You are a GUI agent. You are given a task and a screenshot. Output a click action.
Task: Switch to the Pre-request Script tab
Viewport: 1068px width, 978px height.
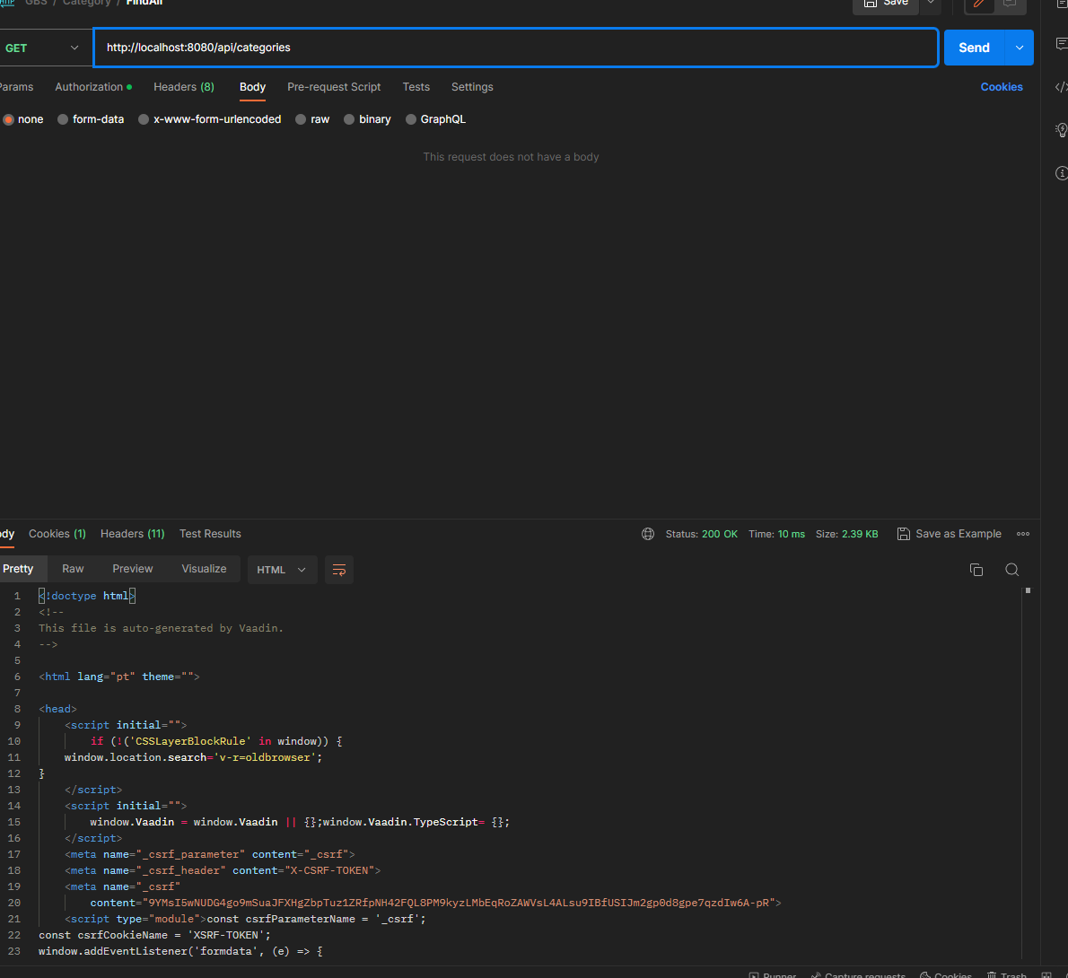pyautogui.click(x=334, y=87)
